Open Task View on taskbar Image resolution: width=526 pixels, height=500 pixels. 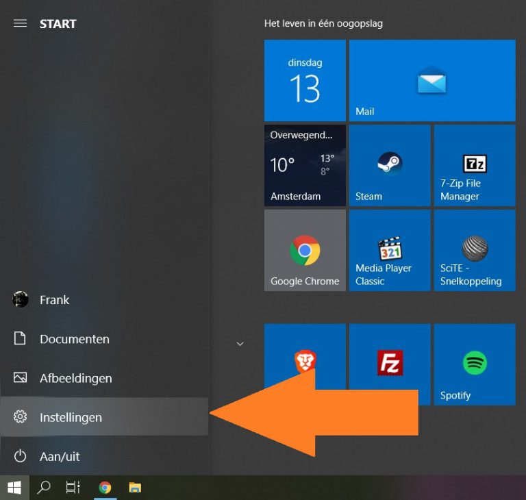(x=73, y=488)
